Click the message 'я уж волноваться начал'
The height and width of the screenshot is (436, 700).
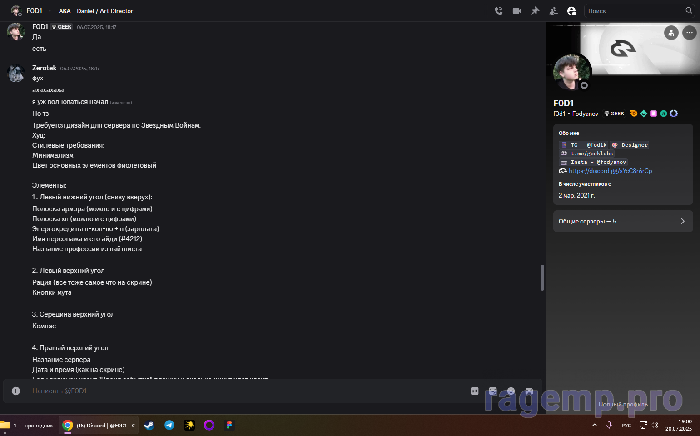[x=70, y=102]
